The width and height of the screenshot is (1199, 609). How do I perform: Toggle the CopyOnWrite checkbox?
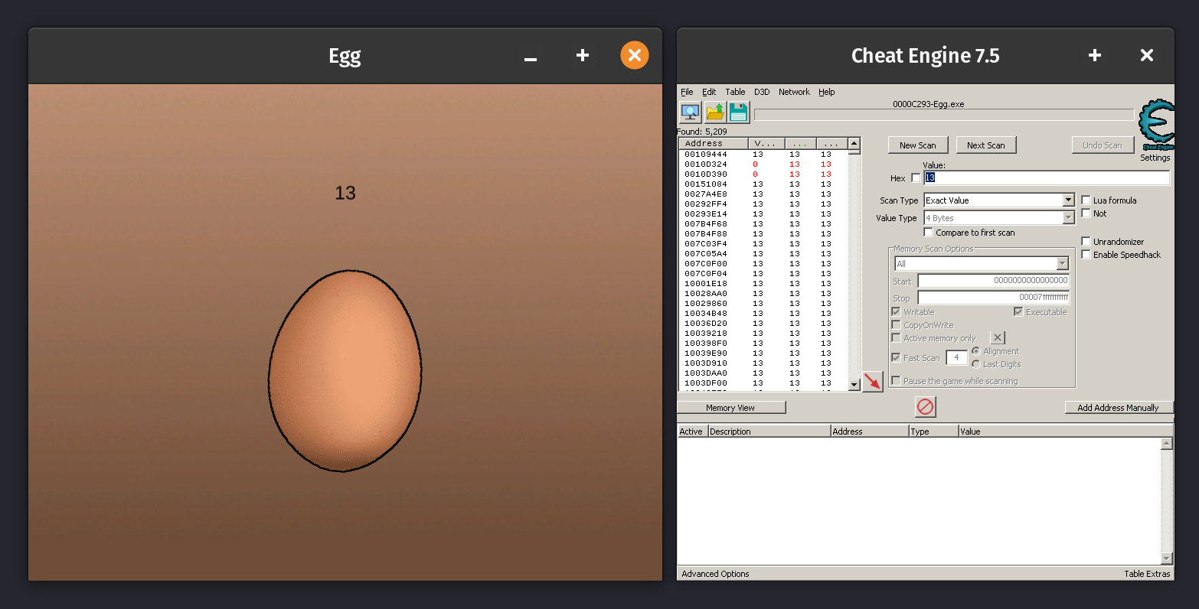tap(896, 325)
